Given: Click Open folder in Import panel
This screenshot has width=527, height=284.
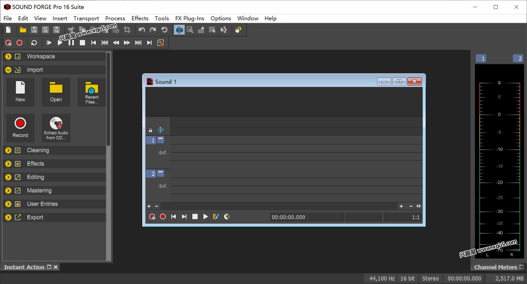Looking at the screenshot, I should click(x=56, y=92).
